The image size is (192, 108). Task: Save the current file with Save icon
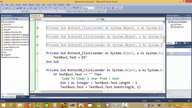click(17, 8)
